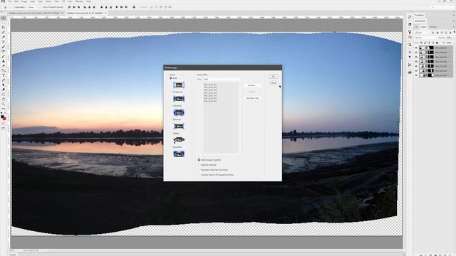This screenshot has width=456, height=256.
Task: Open the Window menu
Action: point(79,1)
